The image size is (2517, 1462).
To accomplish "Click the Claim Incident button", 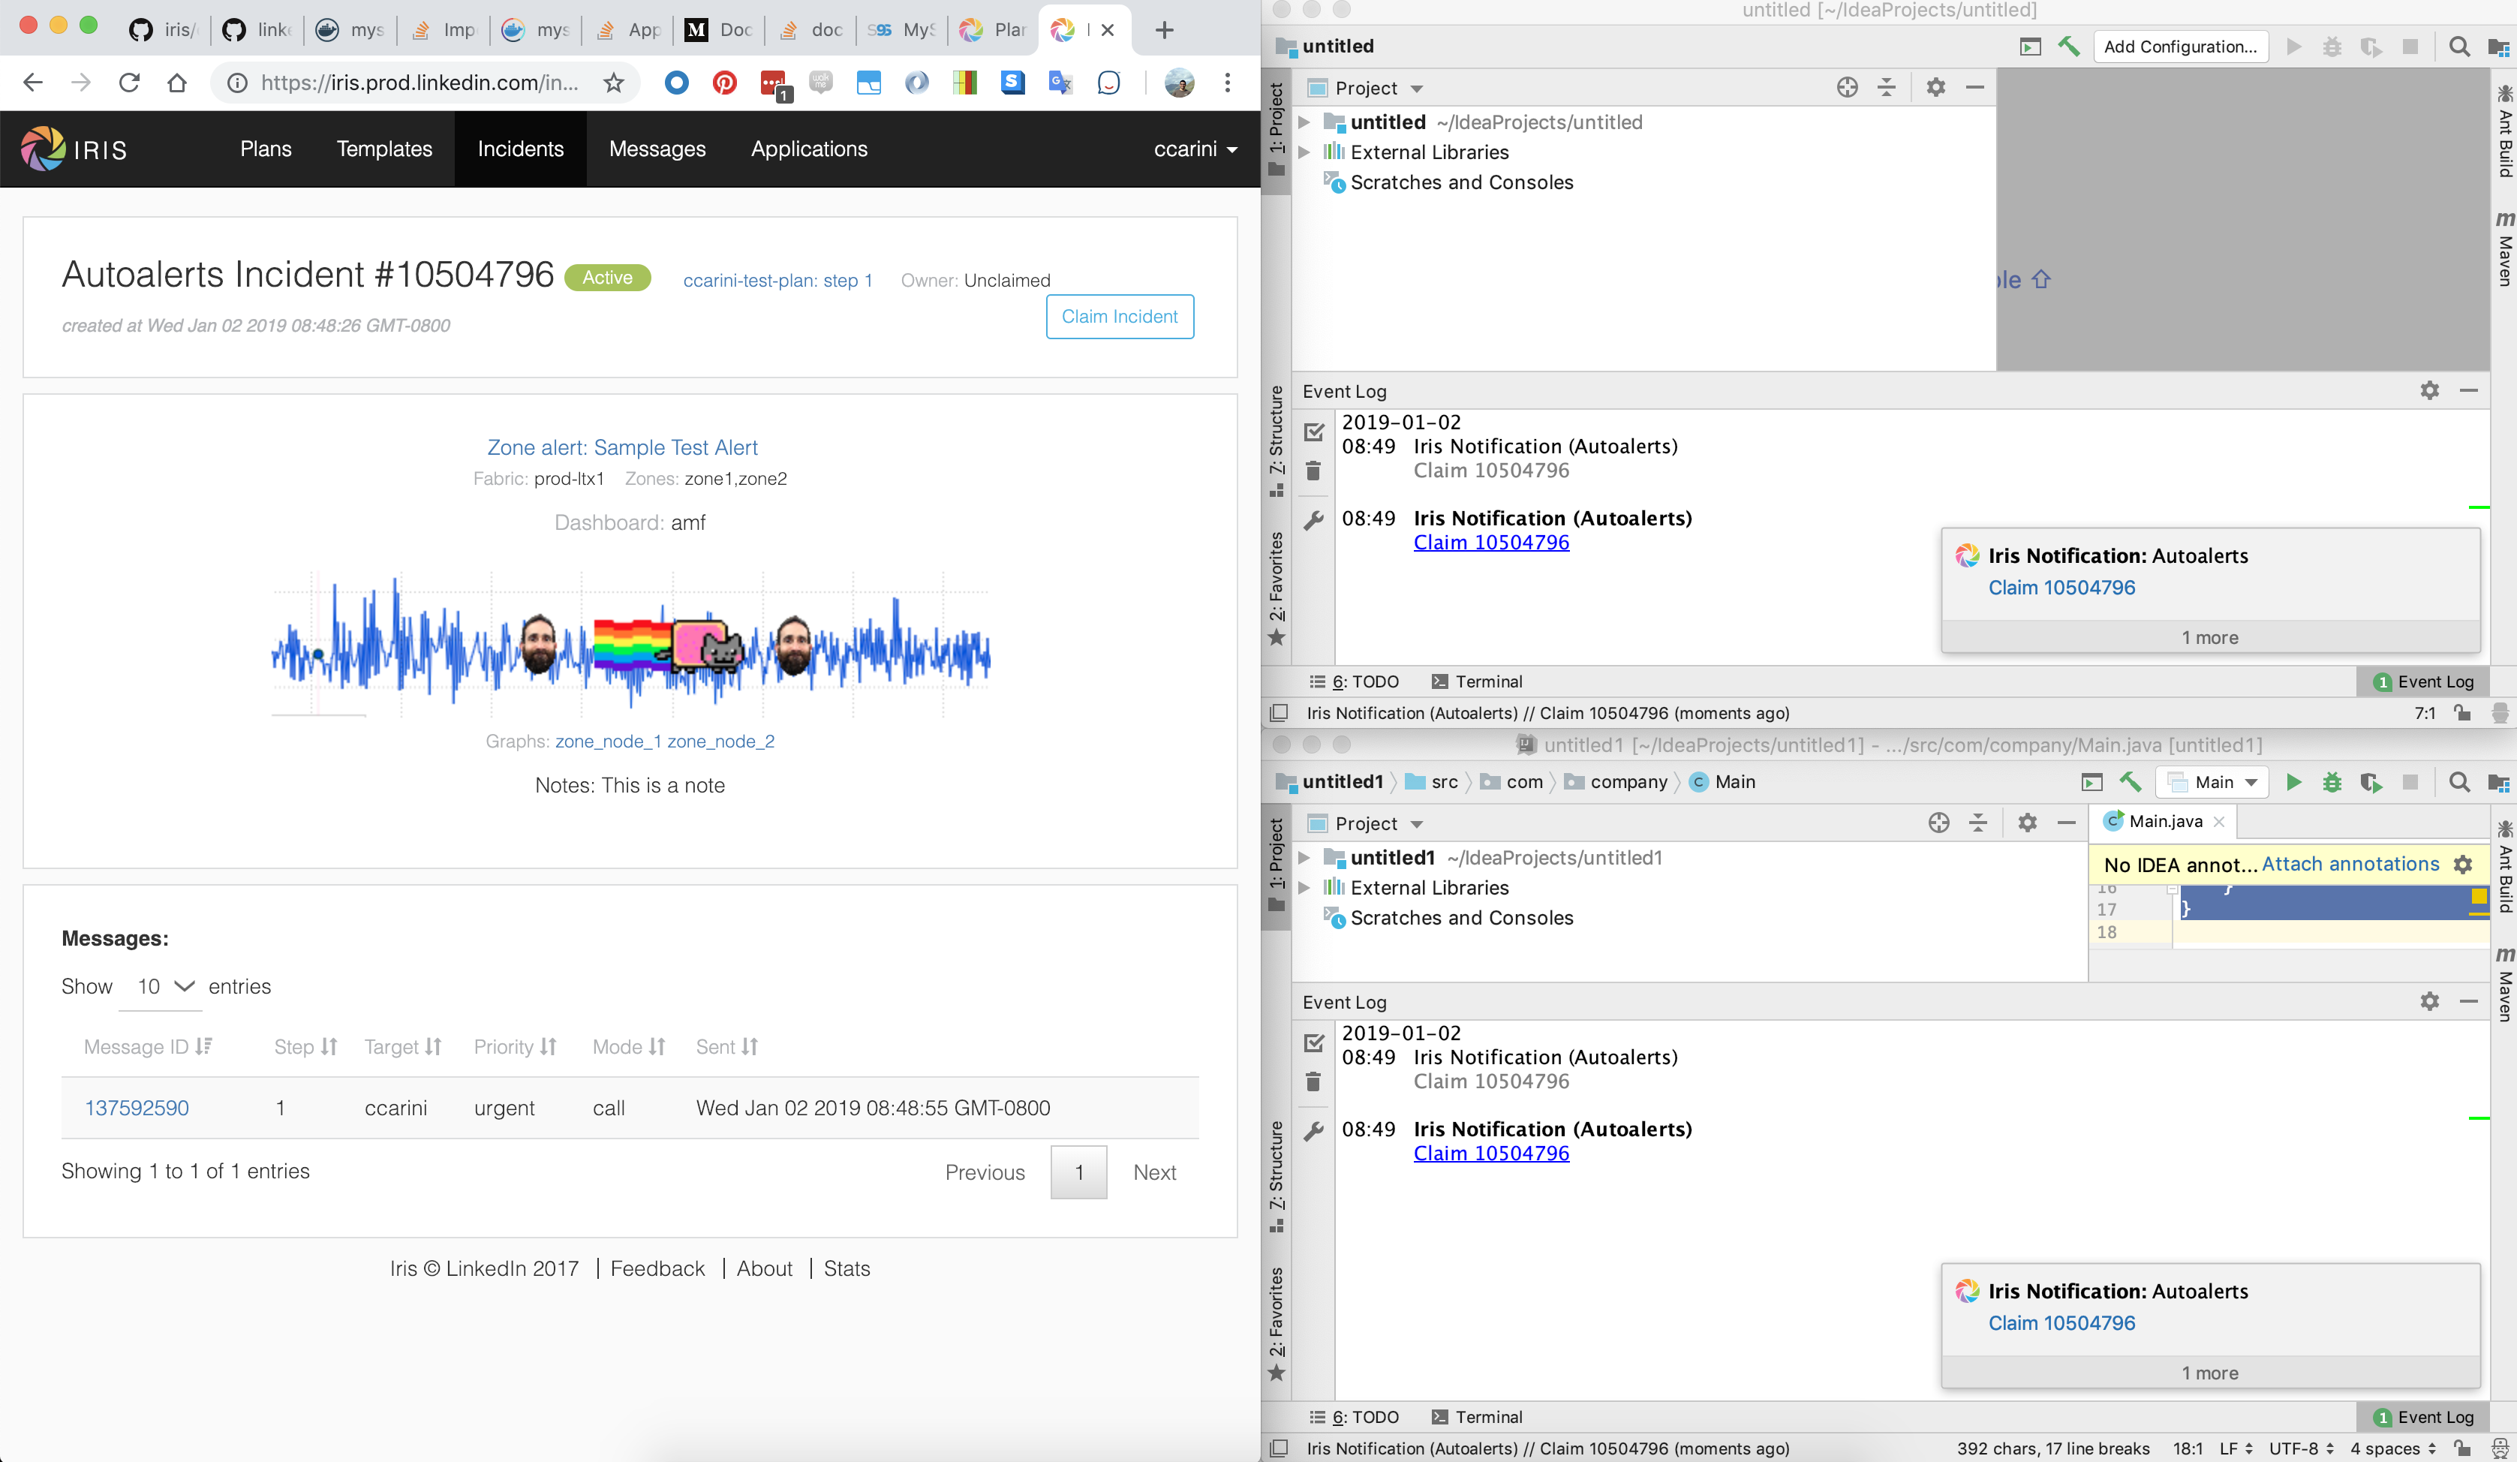I will (1120, 317).
